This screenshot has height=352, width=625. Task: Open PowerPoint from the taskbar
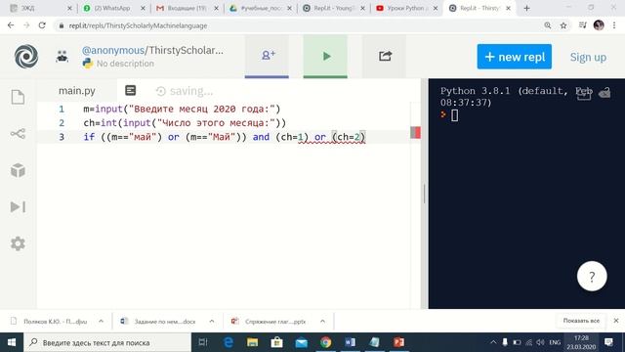point(398,342)
